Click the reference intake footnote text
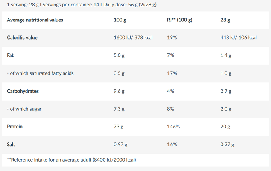271x171 pixels. click(x=72, y=160)
